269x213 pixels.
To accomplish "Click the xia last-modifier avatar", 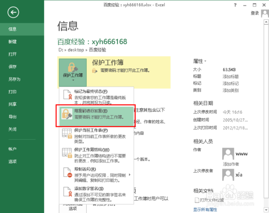I will pyautogui.click(x=228, y=175).
